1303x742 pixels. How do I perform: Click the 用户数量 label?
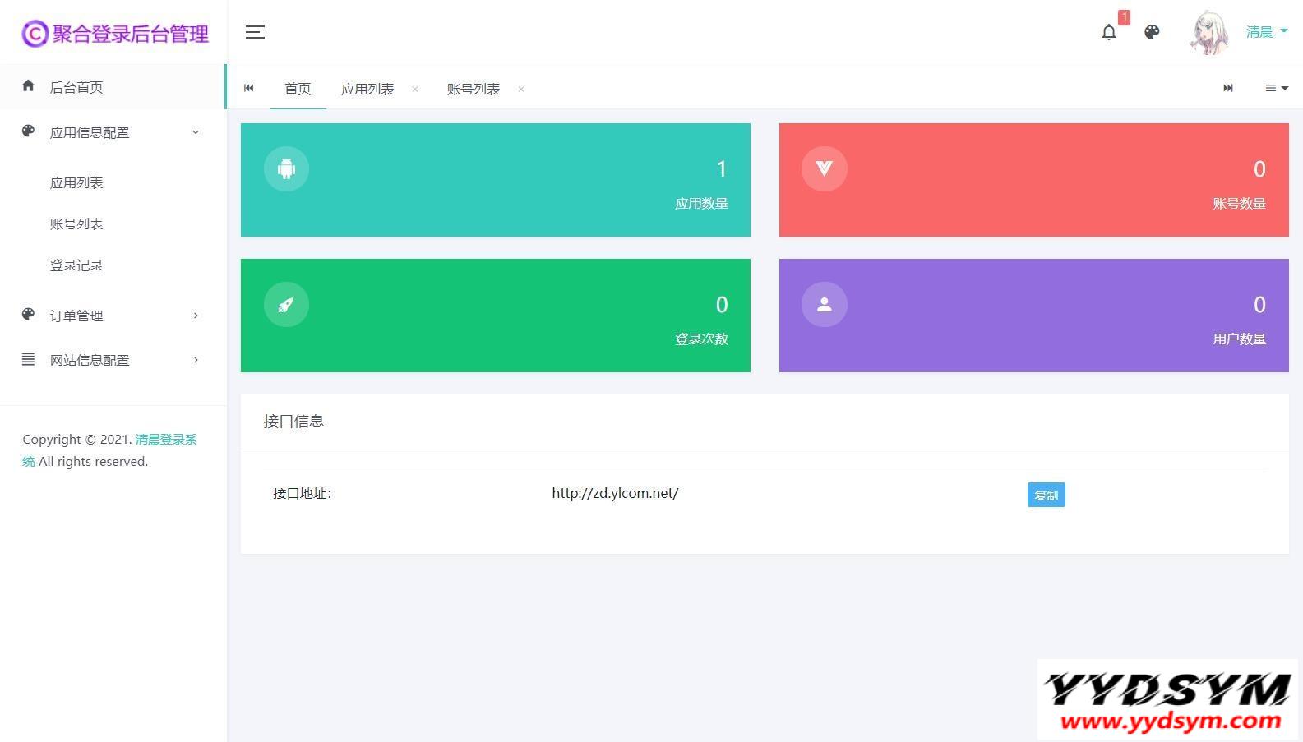[1239, 339]
